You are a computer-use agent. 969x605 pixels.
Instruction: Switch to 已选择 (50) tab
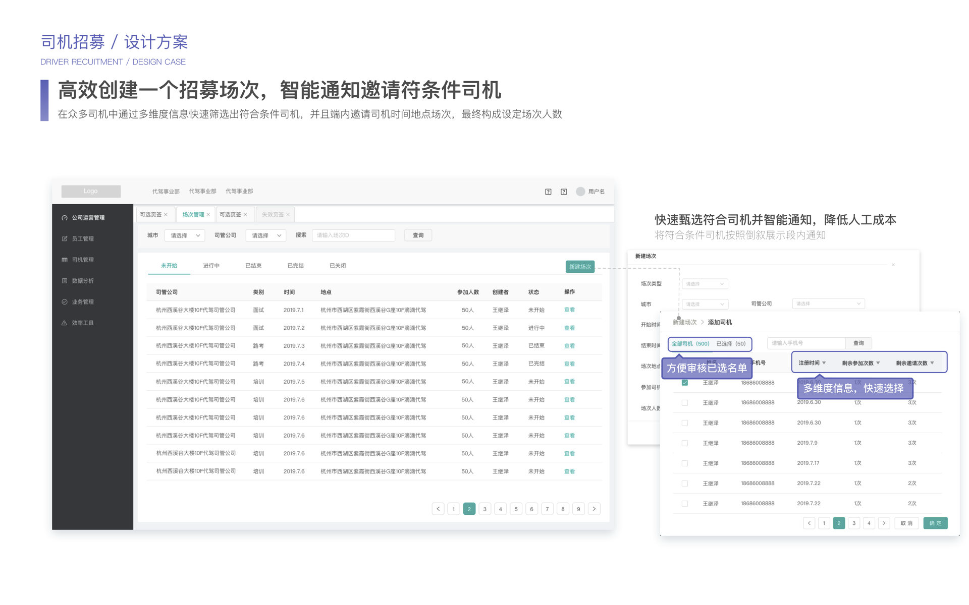731,344
